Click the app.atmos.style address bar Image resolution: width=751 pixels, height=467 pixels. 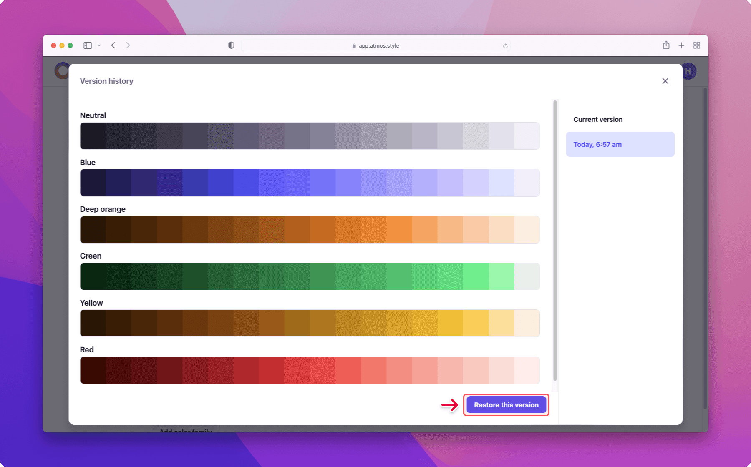[x=375, y=46]
